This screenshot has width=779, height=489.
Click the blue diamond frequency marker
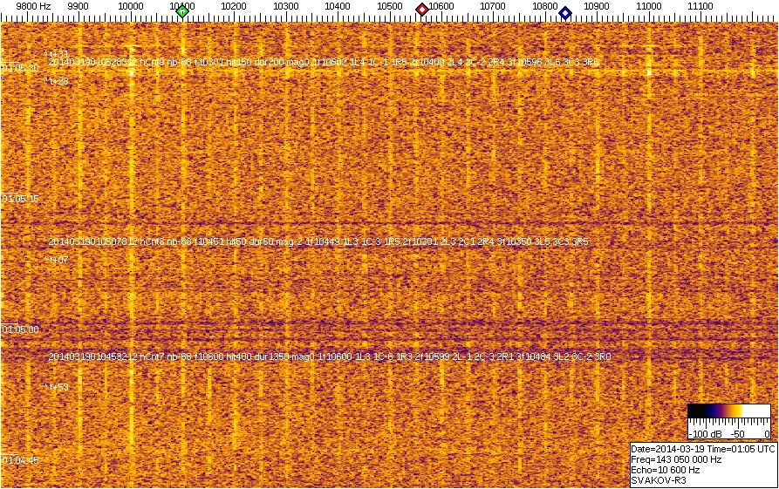click(x=565, y=12)
